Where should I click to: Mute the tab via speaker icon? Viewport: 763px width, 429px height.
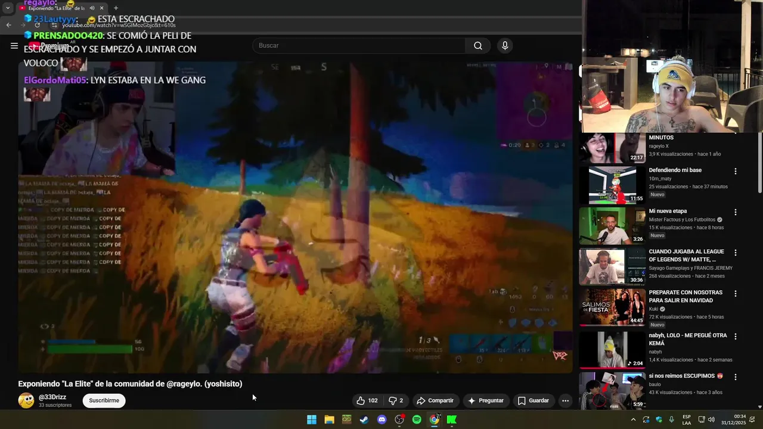(92, 8)
